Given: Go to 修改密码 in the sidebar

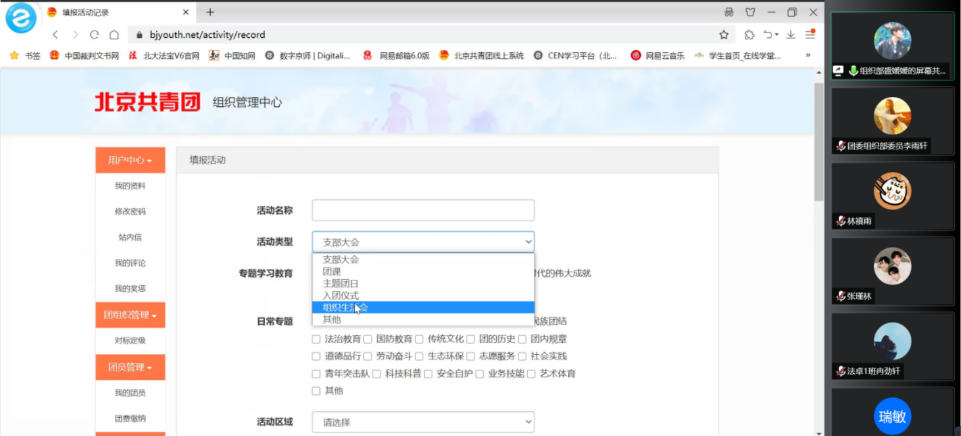Looking at the screenshot, I should coord(130,211).
